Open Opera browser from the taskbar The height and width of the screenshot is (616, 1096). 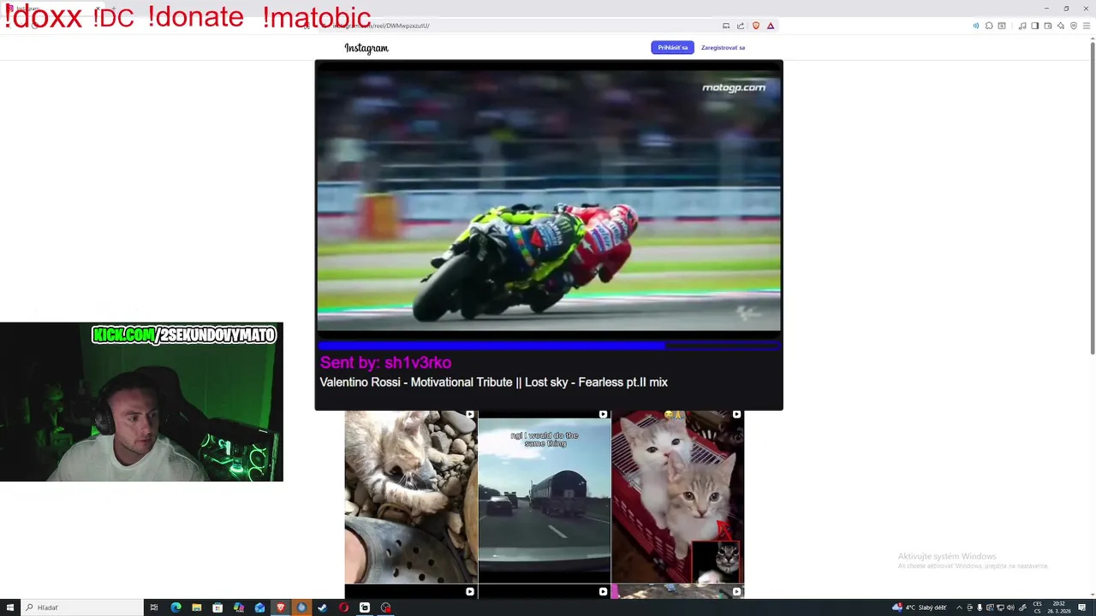(343, 607)
